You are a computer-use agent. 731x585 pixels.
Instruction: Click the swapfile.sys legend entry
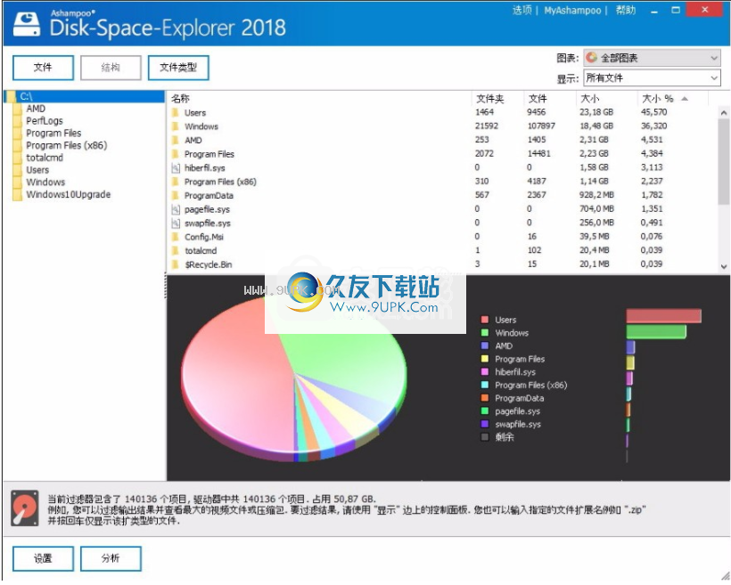click(x=517, y=424)
